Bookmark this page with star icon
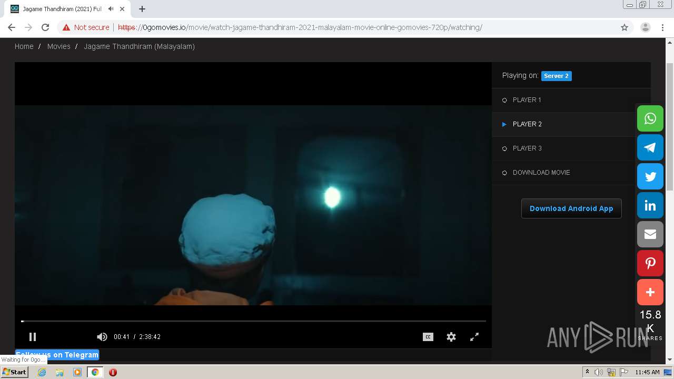This screenshot has width=674, height=379. [625, 27]
